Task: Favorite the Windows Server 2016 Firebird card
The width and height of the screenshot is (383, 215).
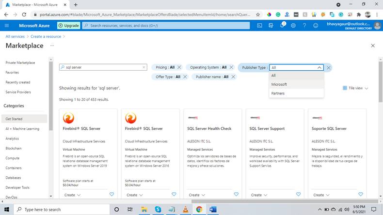Action: pos(174,194)
